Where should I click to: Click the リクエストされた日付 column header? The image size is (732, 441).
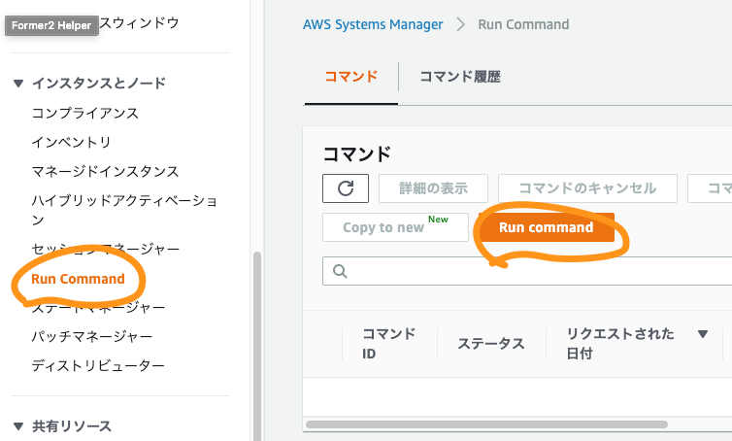click(620, 344)
